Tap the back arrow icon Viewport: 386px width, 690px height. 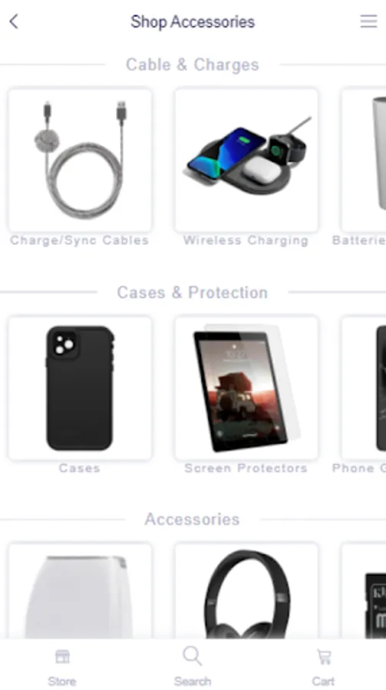(x=14, y=21)
